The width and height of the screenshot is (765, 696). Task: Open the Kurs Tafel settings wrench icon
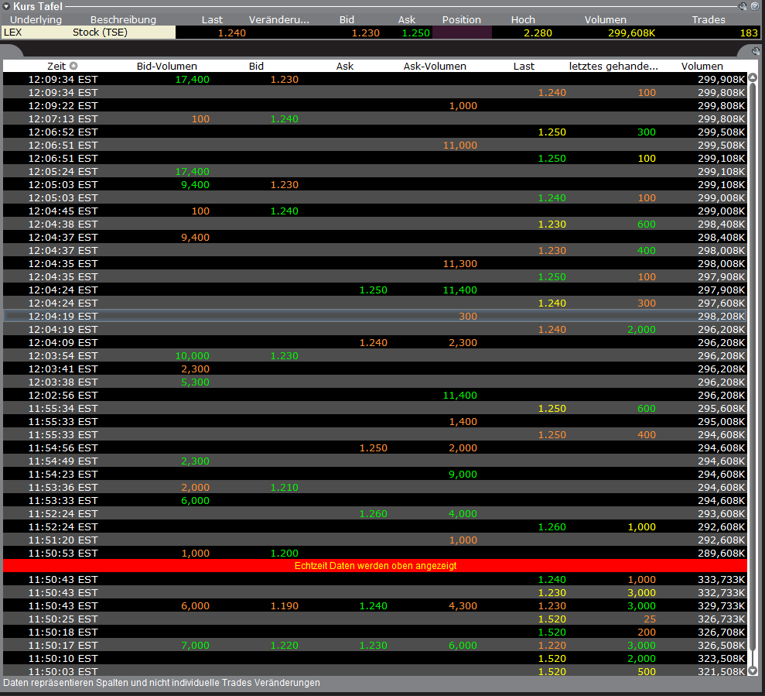point(743,6)
